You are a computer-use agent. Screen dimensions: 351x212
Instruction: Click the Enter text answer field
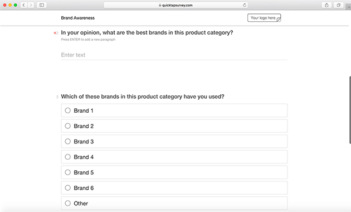click(x=174, y=55)
